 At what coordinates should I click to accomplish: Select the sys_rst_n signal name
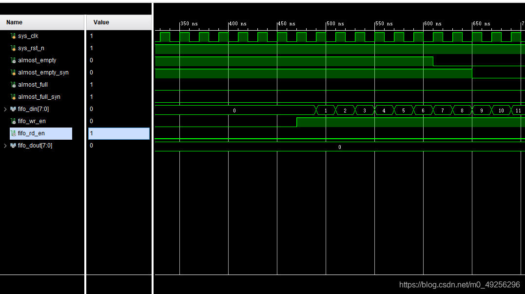click(31, 48)
